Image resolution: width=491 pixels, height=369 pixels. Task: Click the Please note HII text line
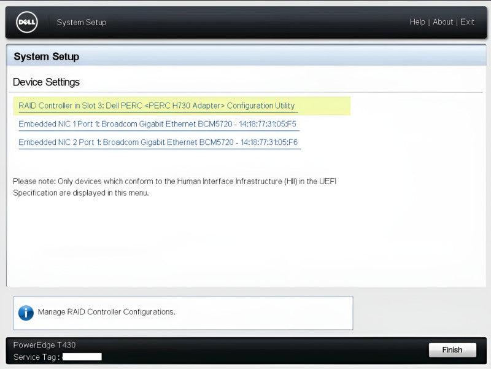pyautogui.click(x=175, y=181)
